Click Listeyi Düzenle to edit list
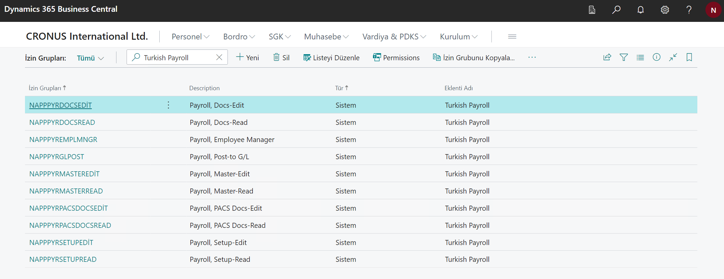 331,58
